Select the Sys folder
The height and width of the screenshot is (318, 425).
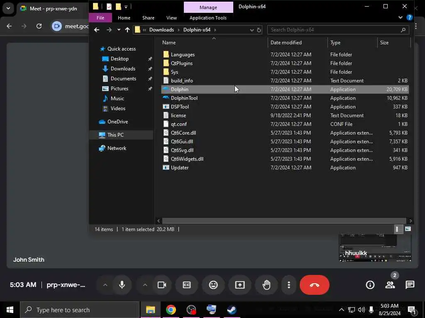(285, 72)
